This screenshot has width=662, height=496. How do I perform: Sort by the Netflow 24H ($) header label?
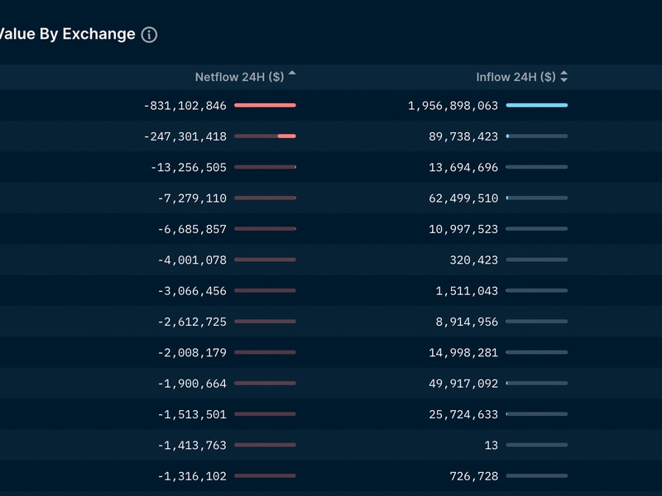[x=239, y=77]
